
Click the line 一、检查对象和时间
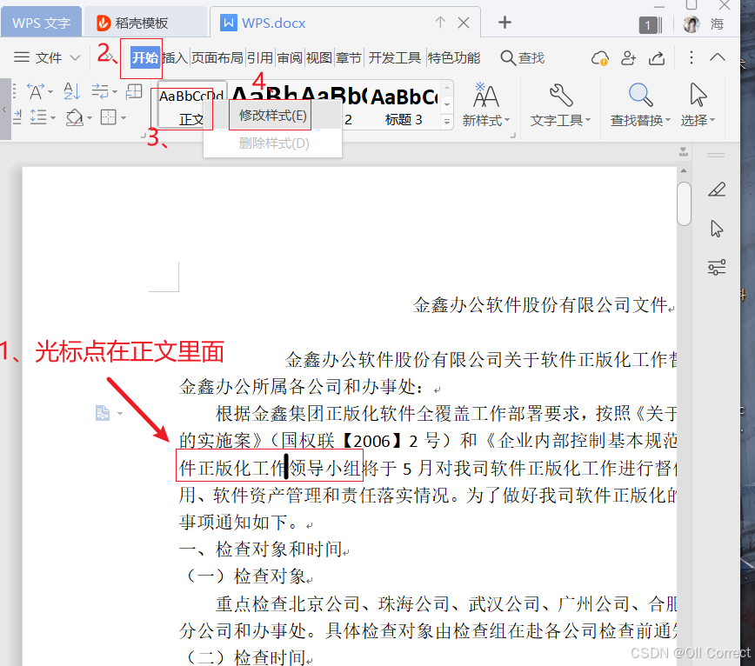(x=260, y=549)
